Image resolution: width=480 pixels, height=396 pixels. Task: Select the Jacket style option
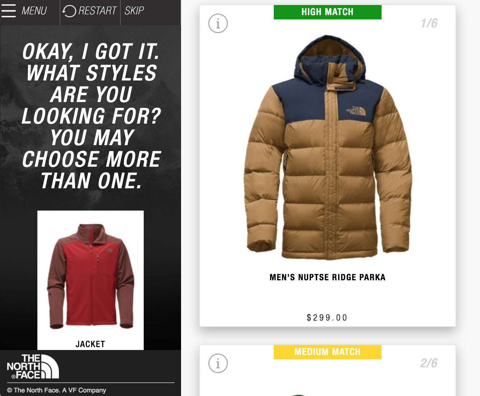[91, 280]
